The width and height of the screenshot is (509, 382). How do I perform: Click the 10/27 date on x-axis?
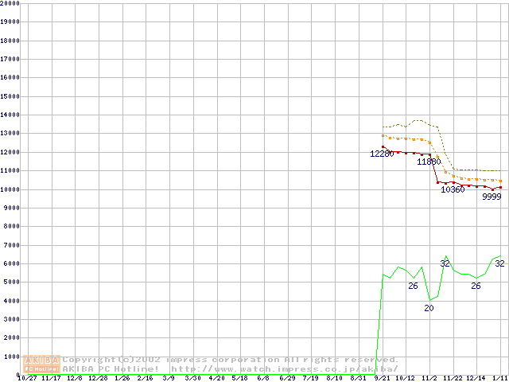click(x=27, y=378)
